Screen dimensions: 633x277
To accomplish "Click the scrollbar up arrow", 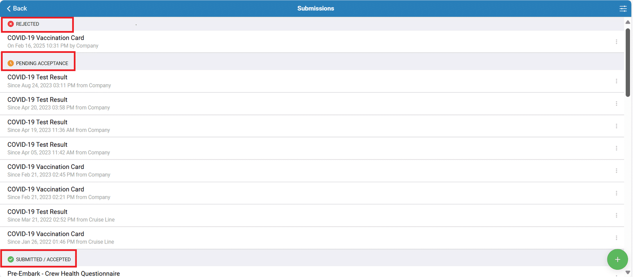I will pos(628,22).
